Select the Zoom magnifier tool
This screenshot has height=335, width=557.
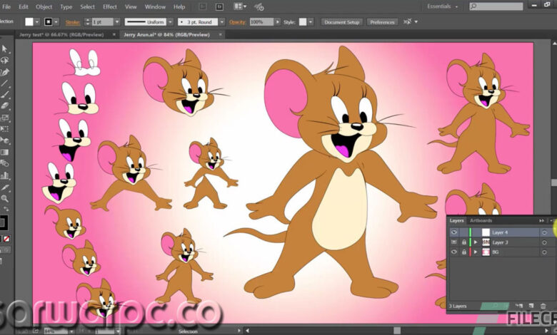pyautogui.click(x=4, y=199)
